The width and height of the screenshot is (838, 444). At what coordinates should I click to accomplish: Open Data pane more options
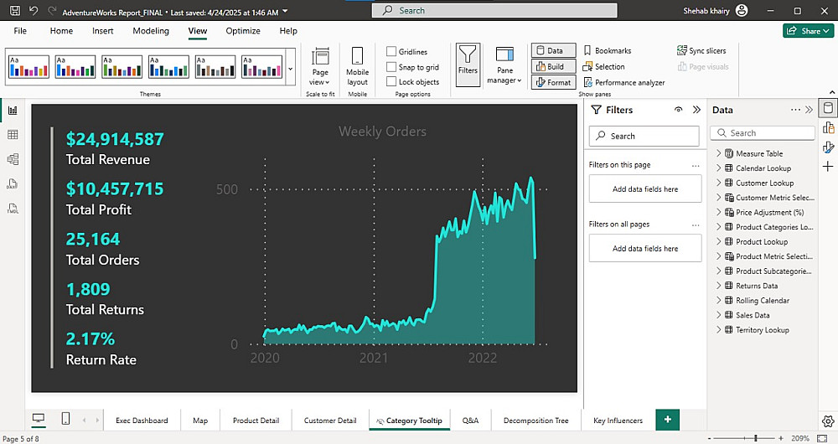click(796, 110)
